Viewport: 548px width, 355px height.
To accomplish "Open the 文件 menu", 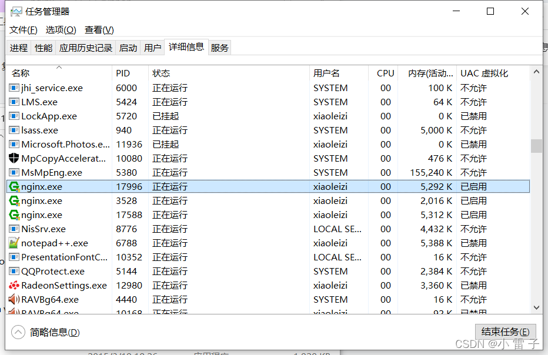I will (x=23, y=29).
